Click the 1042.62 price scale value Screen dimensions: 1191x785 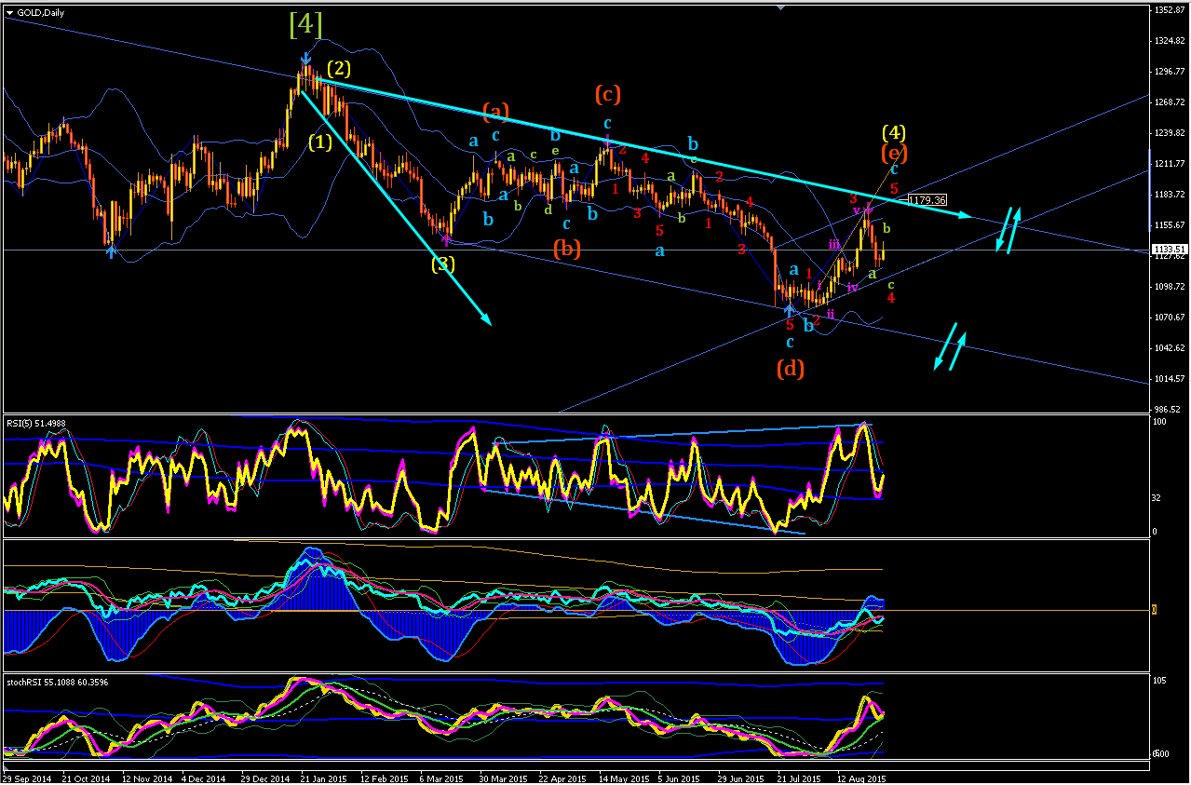pos(1168,348)
